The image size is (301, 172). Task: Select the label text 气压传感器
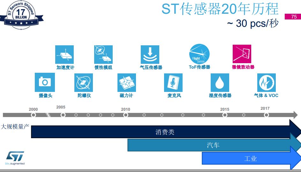pyautogui.click(x=151, y=67)
